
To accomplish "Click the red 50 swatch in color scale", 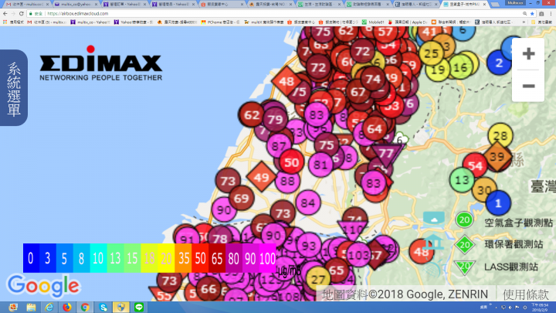I will [x=200, y=258].
